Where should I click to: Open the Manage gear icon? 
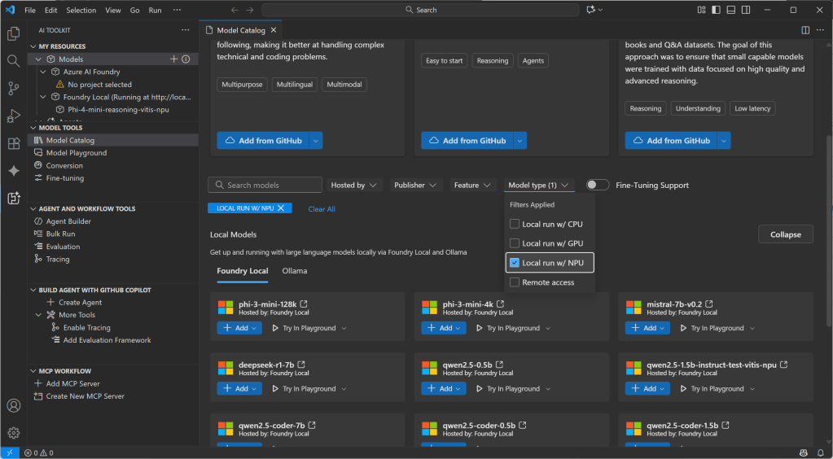click(x=13, y=432)
